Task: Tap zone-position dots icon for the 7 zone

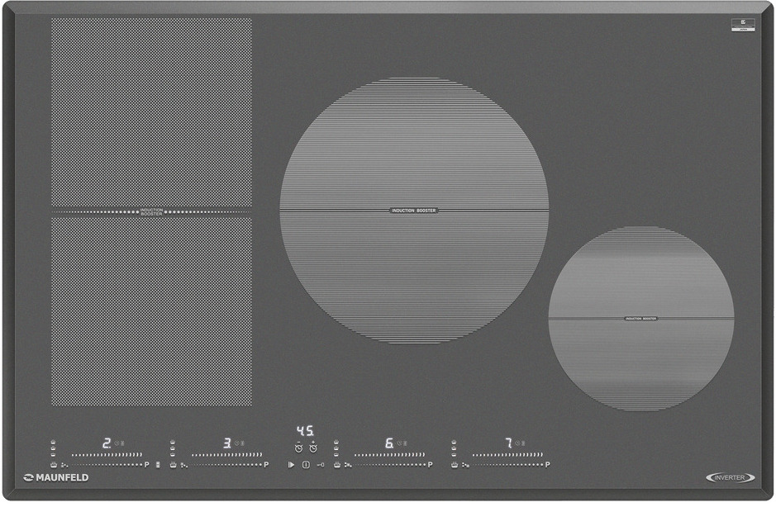Action: tap(465, 465)
